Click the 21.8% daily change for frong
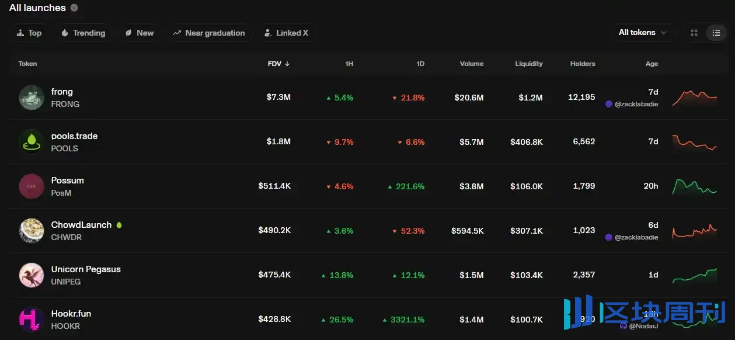Viewport: 735px width, 340px height. click(409, 98)
